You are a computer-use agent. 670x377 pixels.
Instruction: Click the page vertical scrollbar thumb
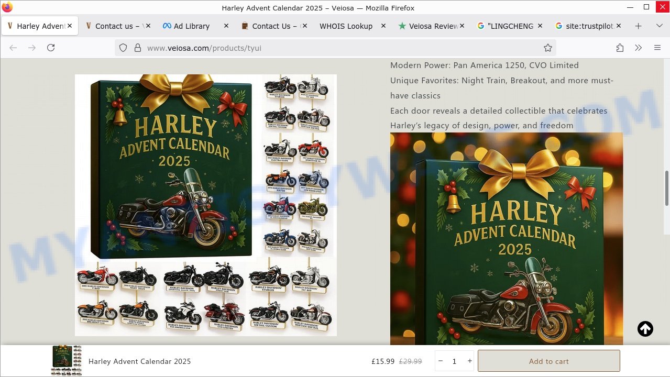(666, 188)
